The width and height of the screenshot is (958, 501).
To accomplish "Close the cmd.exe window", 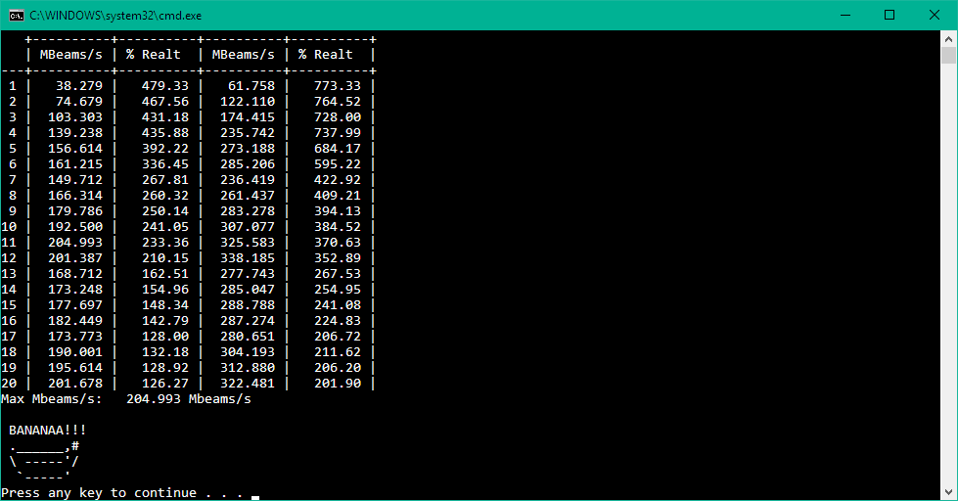I will tap(935, 16).
